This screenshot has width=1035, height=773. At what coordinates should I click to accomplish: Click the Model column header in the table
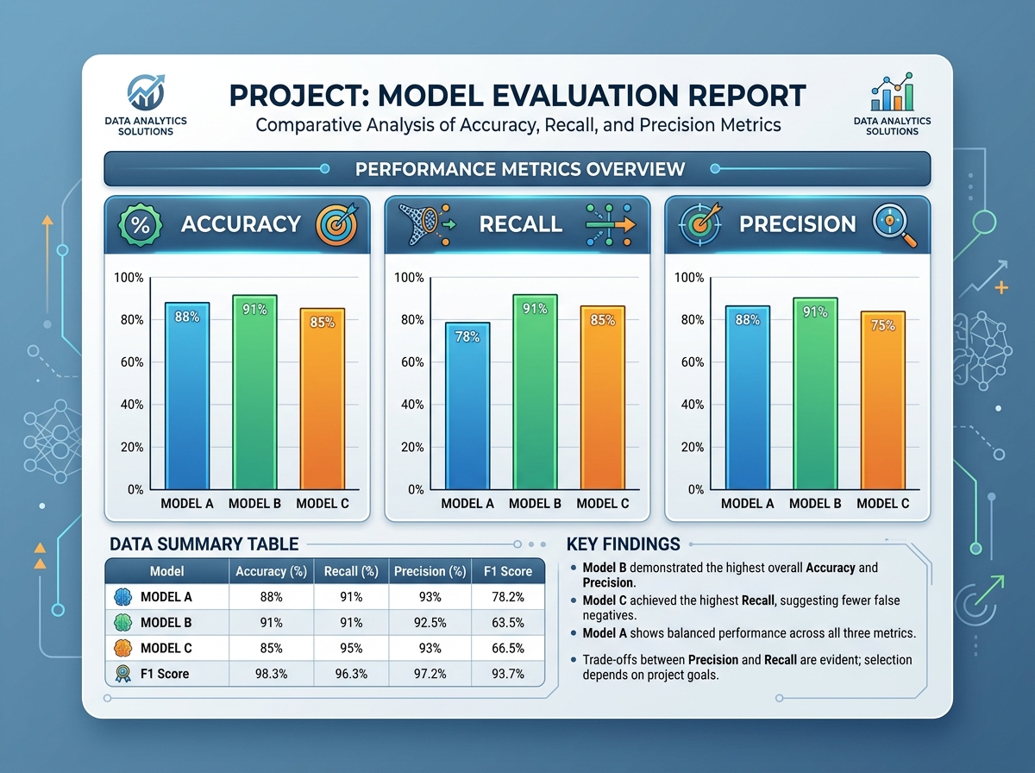click(x=166, y=571)
